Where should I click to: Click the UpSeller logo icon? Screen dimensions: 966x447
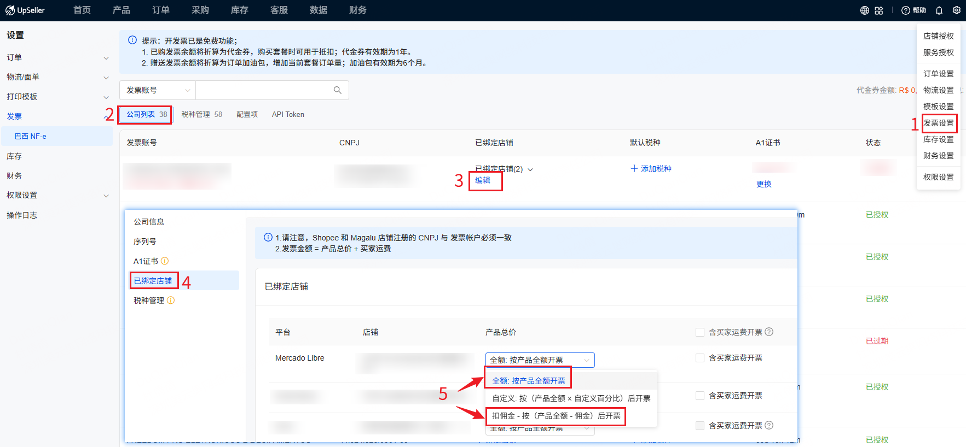click(x=10, y=10)
